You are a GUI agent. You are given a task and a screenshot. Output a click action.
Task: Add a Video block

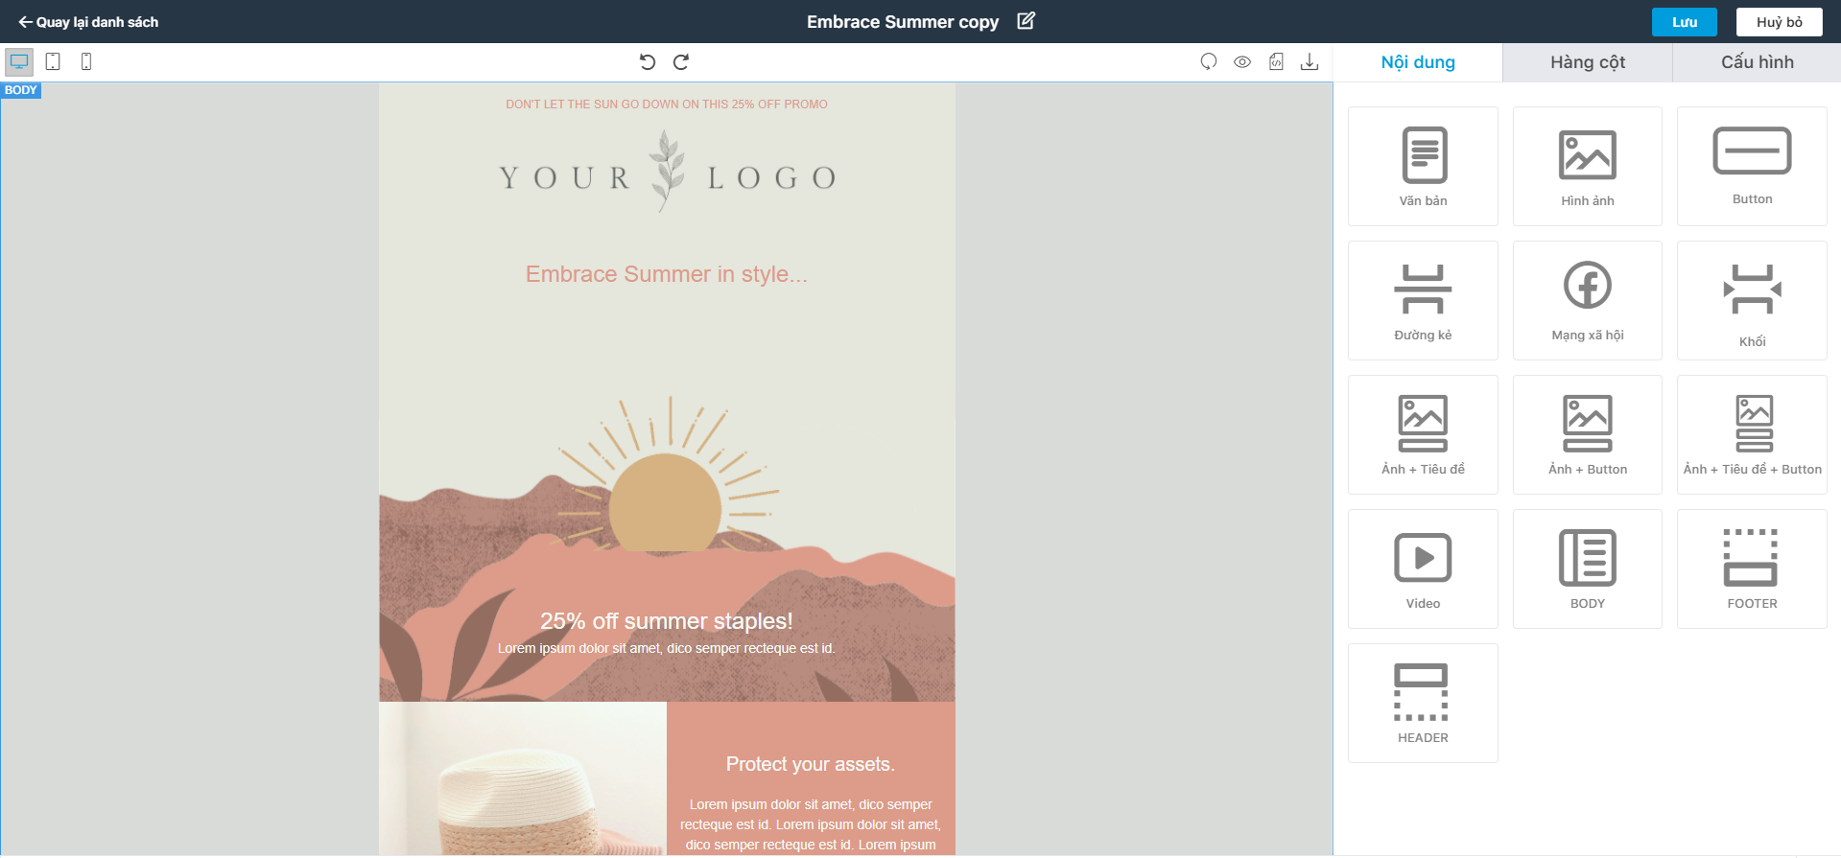point(1423,569)
